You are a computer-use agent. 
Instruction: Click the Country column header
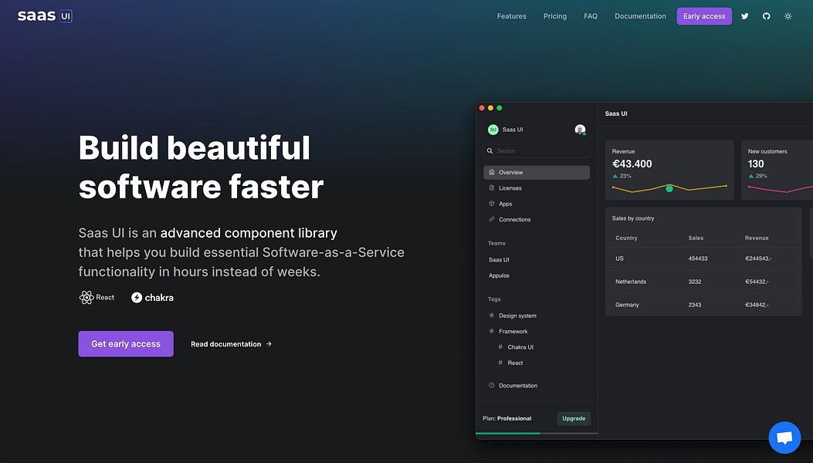626,238
